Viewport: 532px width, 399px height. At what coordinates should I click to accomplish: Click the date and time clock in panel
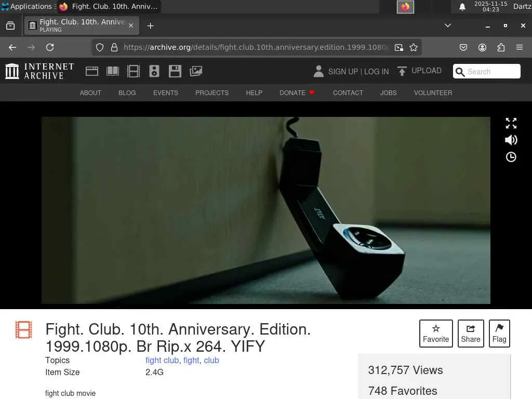(490, 6)
